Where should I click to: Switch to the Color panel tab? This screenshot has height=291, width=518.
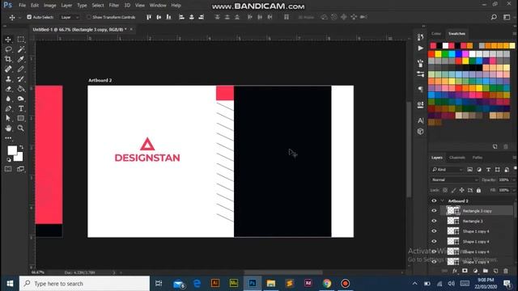pos(436,34)
